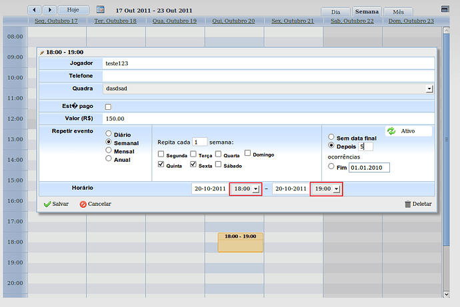Switch to Dia view tab

click(335, 12)
